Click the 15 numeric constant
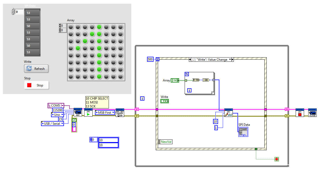Screen dimensions: 318x182 pos(60,119)
